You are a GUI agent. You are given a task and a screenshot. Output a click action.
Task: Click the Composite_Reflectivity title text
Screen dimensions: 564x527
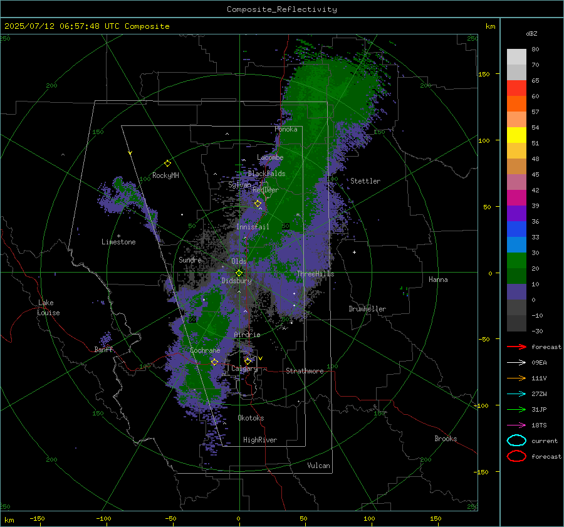click(281, 9)
